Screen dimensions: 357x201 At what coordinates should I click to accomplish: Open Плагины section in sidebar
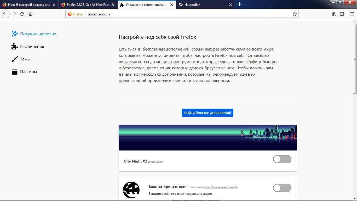click(24, 72)
